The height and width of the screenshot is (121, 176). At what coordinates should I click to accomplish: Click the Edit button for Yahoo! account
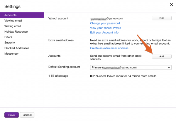point(162,18)
